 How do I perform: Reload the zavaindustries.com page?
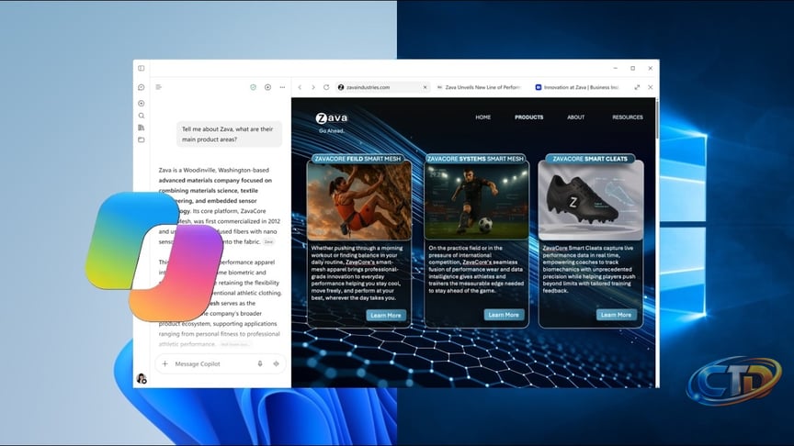tap(326, 87)
